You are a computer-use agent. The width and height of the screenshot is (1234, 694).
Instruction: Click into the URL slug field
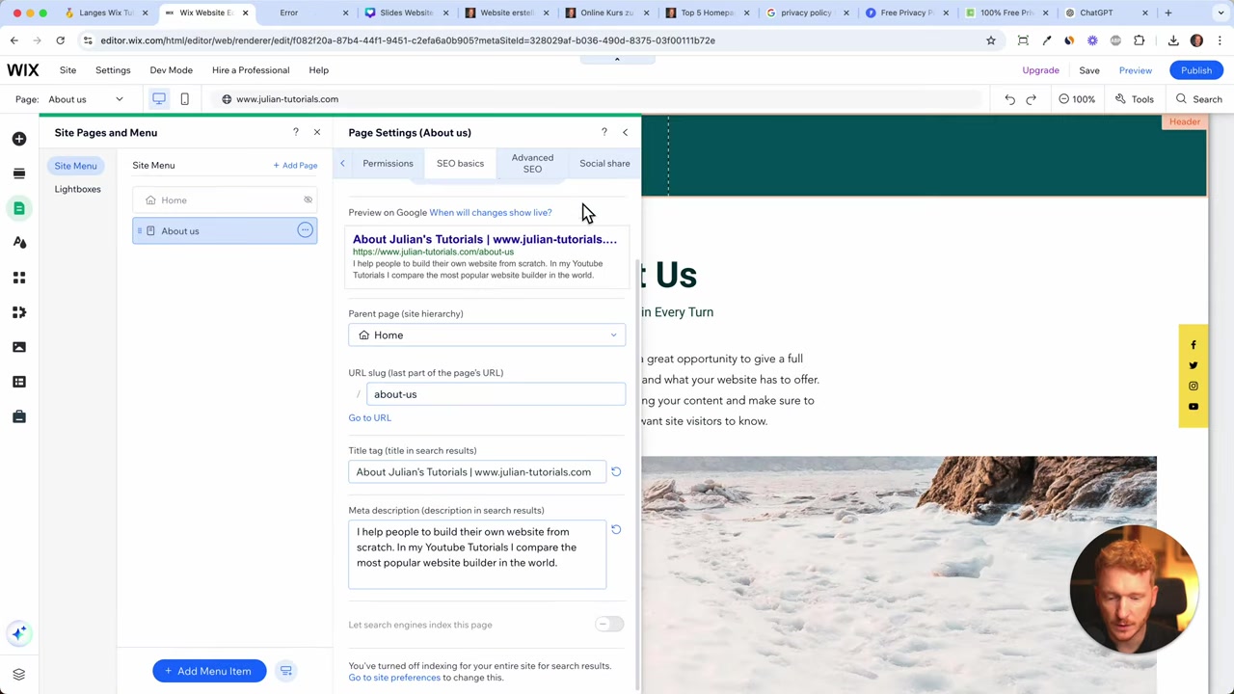point(496,394)
